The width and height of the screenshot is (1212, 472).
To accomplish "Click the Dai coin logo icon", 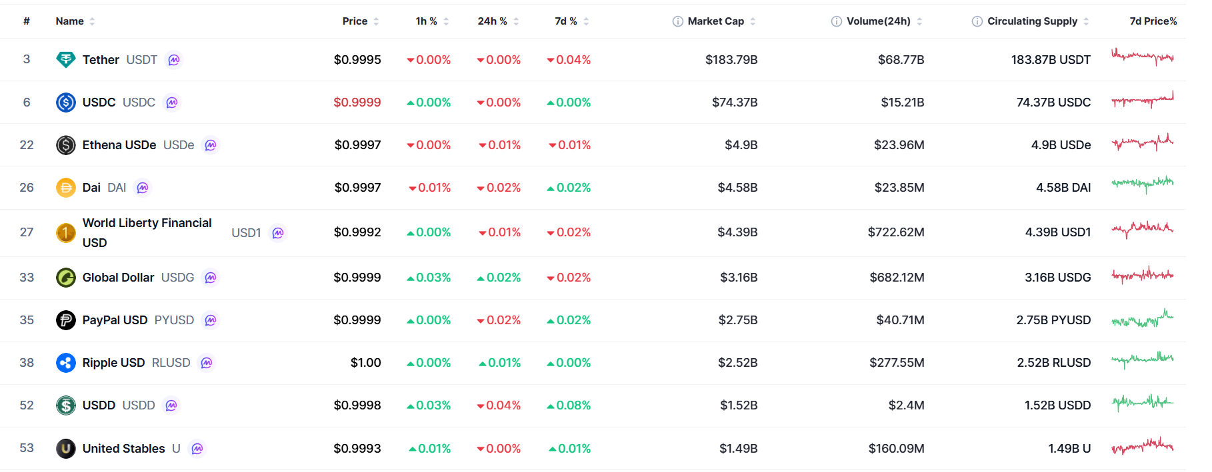I will point(65,188).
